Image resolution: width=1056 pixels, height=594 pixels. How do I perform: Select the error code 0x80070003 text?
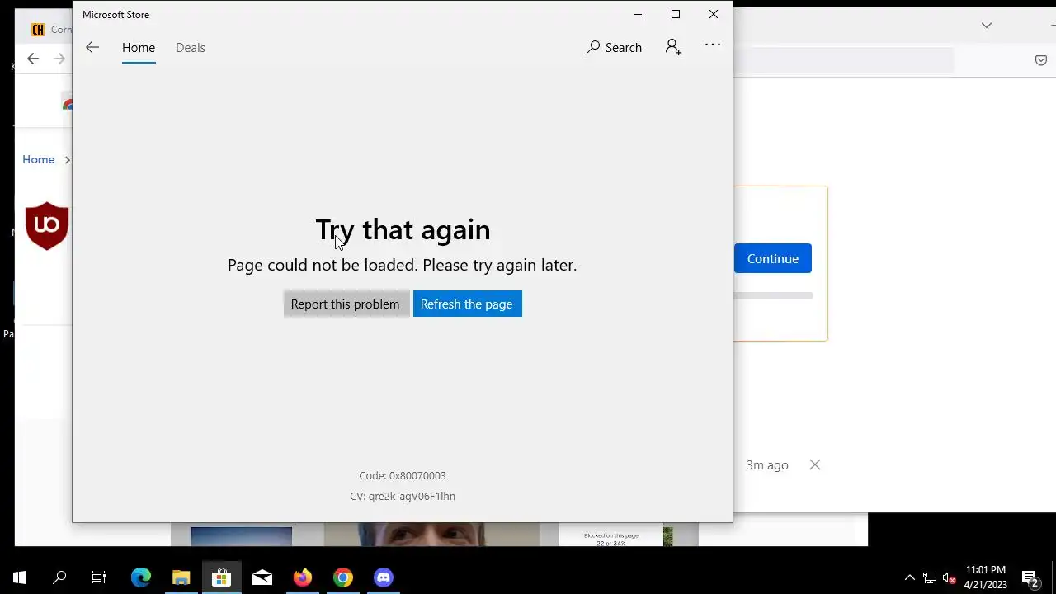click(x=403, y=476)
